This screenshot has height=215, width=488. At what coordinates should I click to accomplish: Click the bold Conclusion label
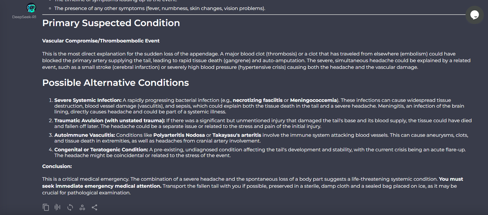point(57,166)
